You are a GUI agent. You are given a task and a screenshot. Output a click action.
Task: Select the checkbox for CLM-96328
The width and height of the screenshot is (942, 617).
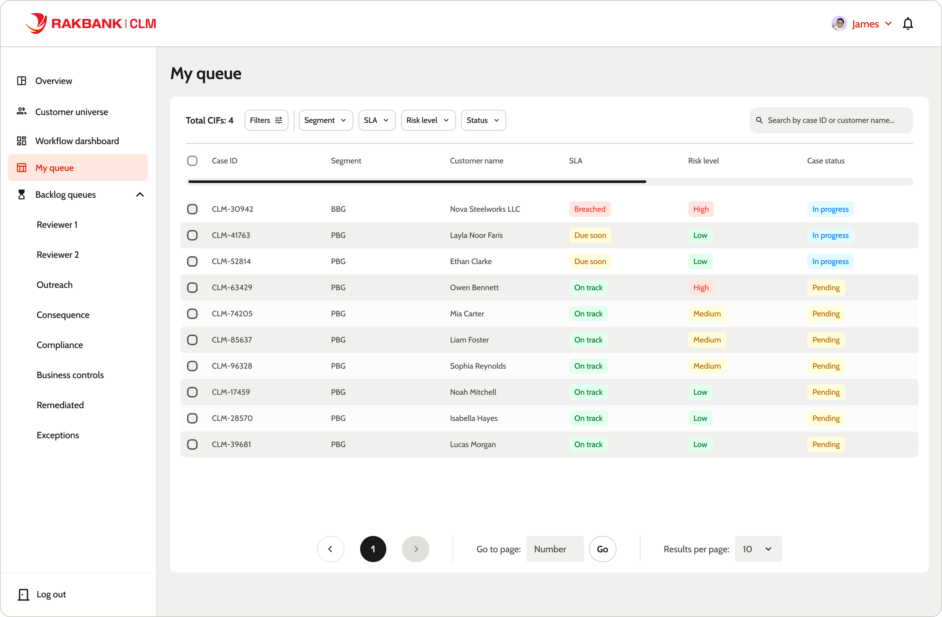coord(192,365)
